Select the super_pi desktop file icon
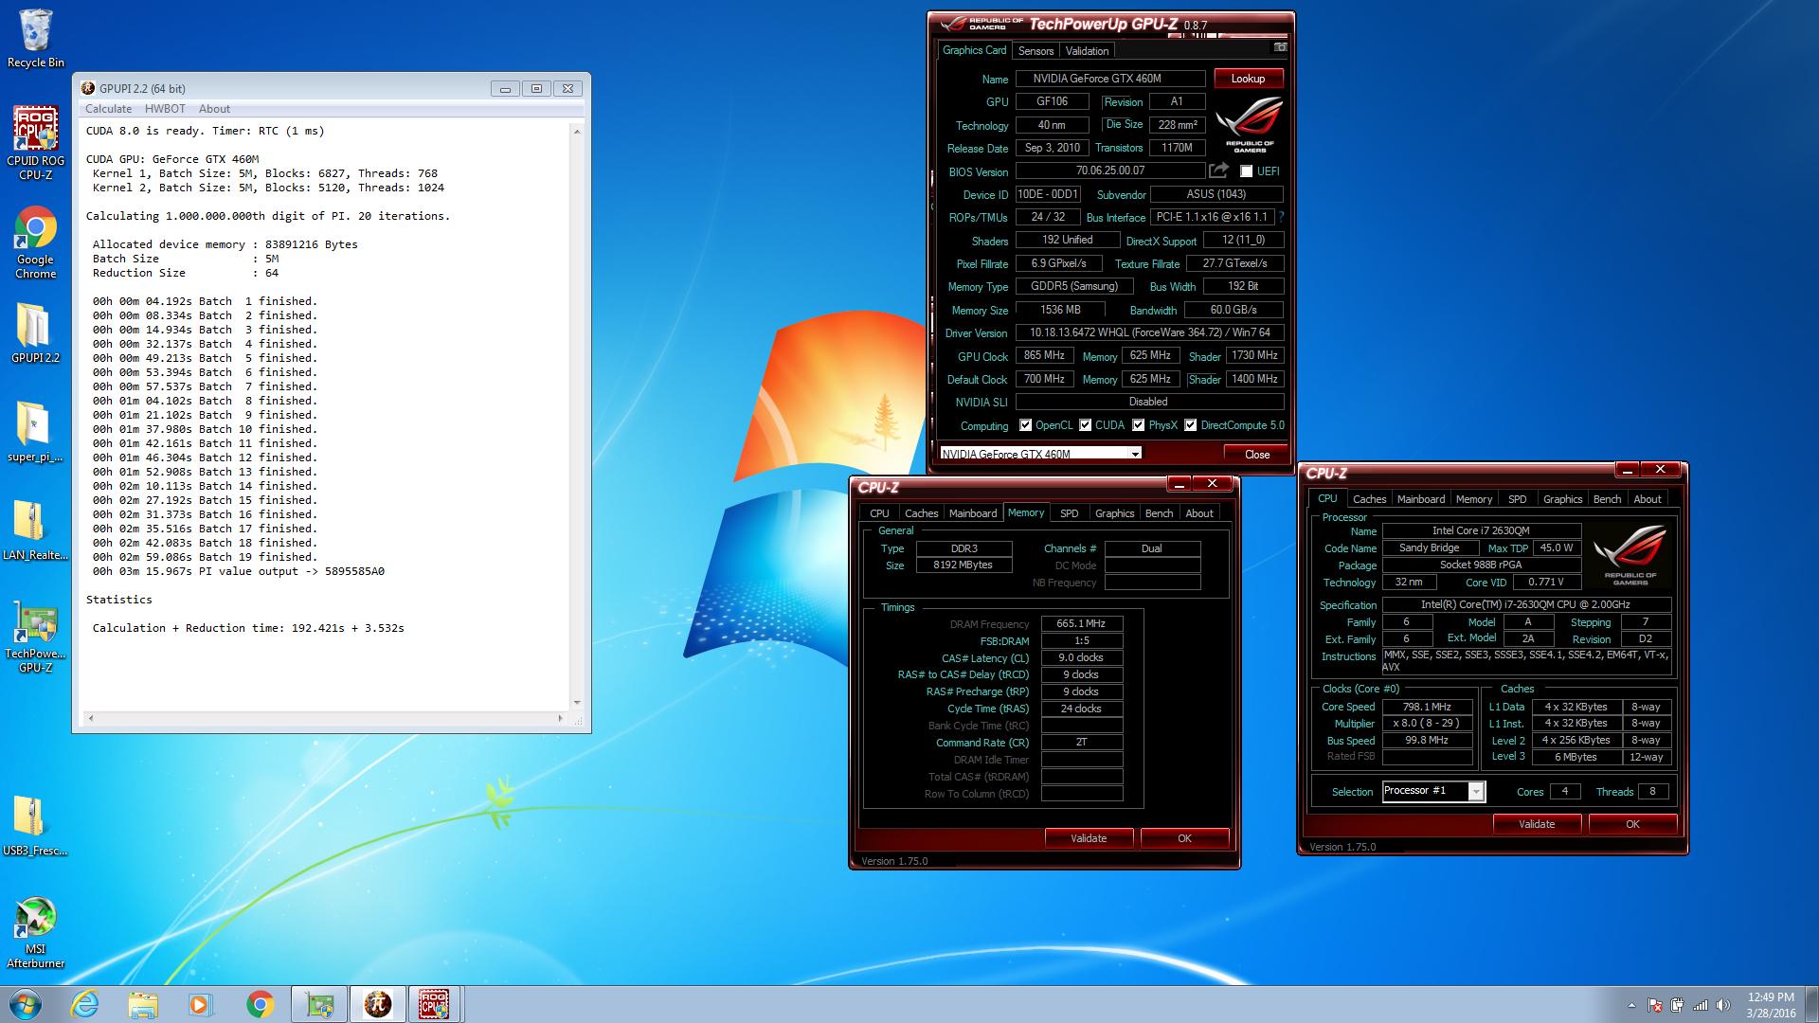Image resolution: width=1819 pixels, height=1023 pixels. (x=35, y=432)
